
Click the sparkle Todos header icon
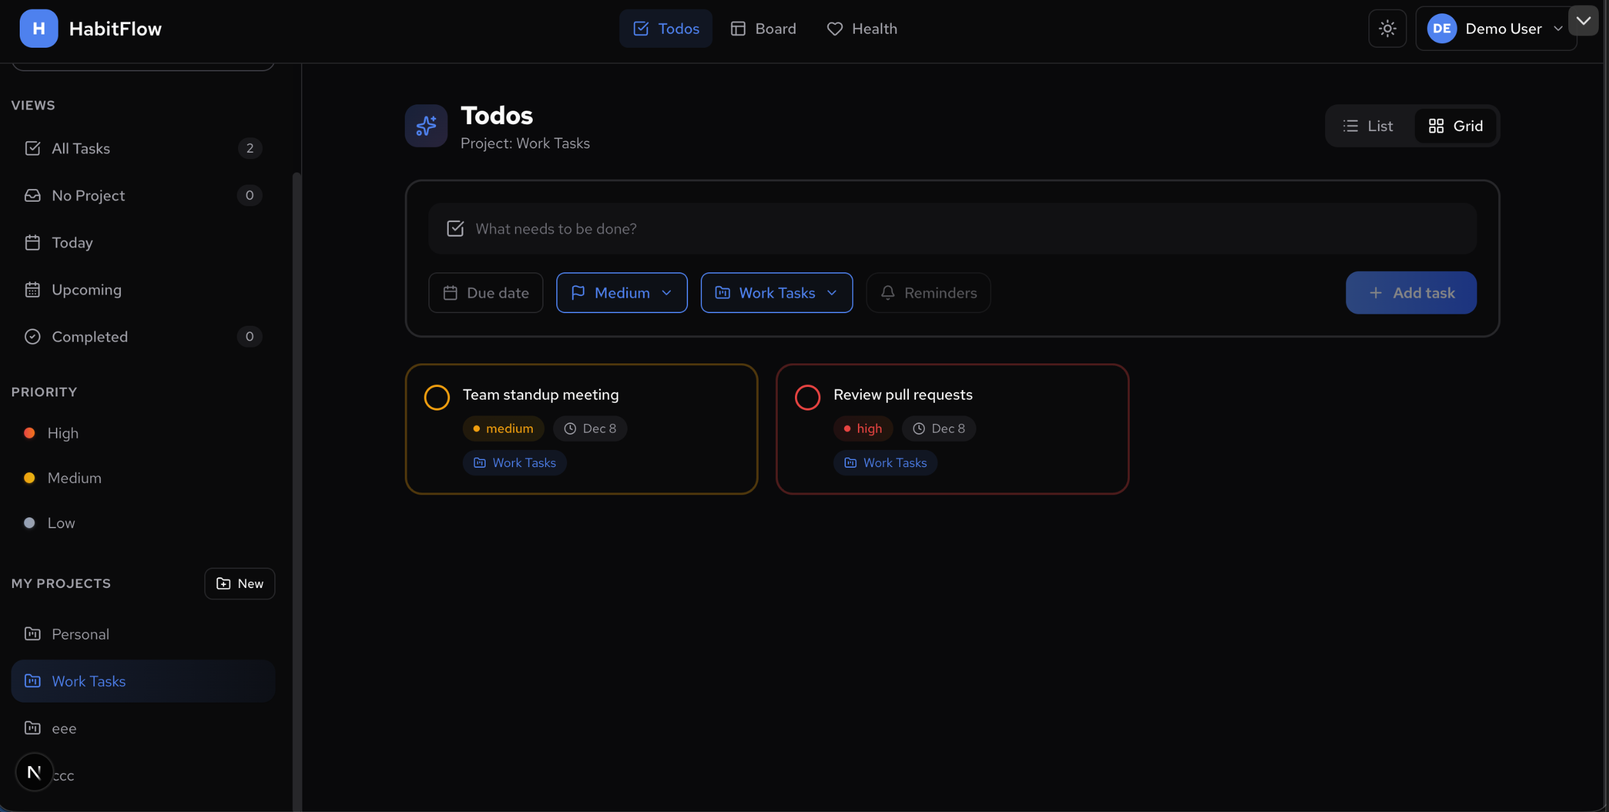coord(426,126)
